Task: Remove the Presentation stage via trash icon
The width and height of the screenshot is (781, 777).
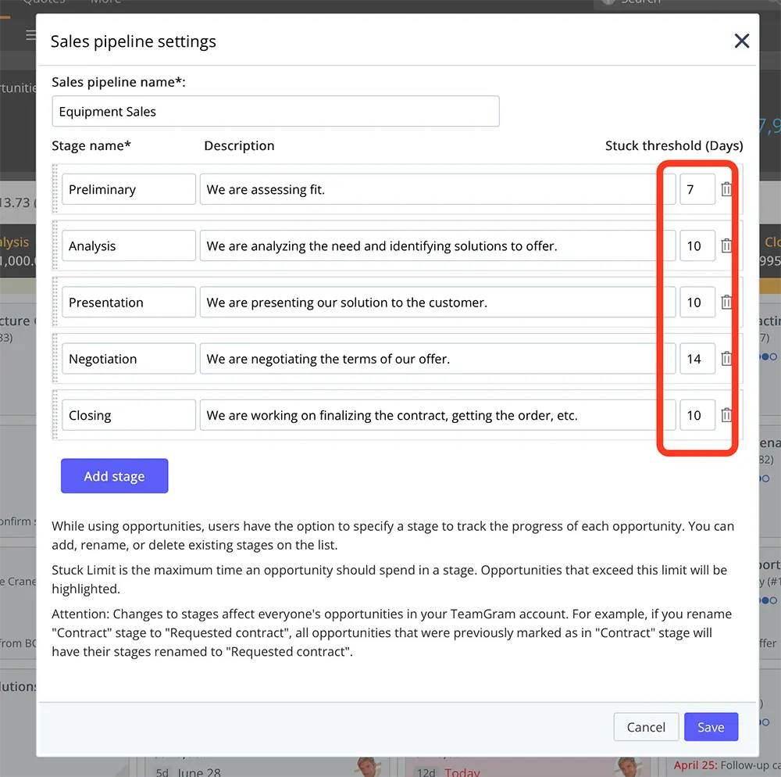Action: (x=726, y=303)
